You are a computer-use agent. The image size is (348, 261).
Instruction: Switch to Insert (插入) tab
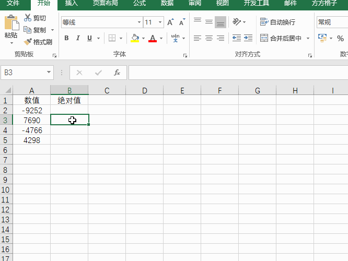(x=72, y=3)
